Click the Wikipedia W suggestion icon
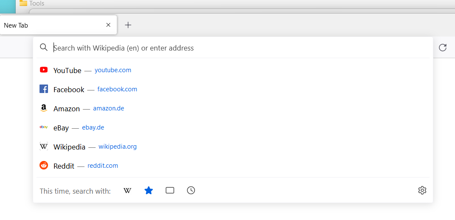 coord(43,146)
